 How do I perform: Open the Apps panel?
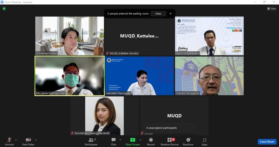pyautogui.click(x=205, y=140)
